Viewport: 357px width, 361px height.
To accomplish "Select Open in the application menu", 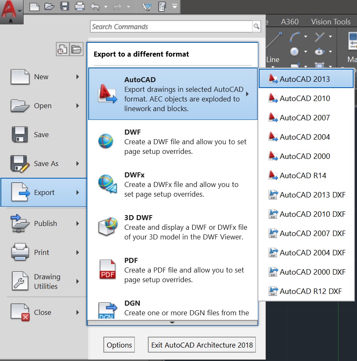I will pos(44,106).
